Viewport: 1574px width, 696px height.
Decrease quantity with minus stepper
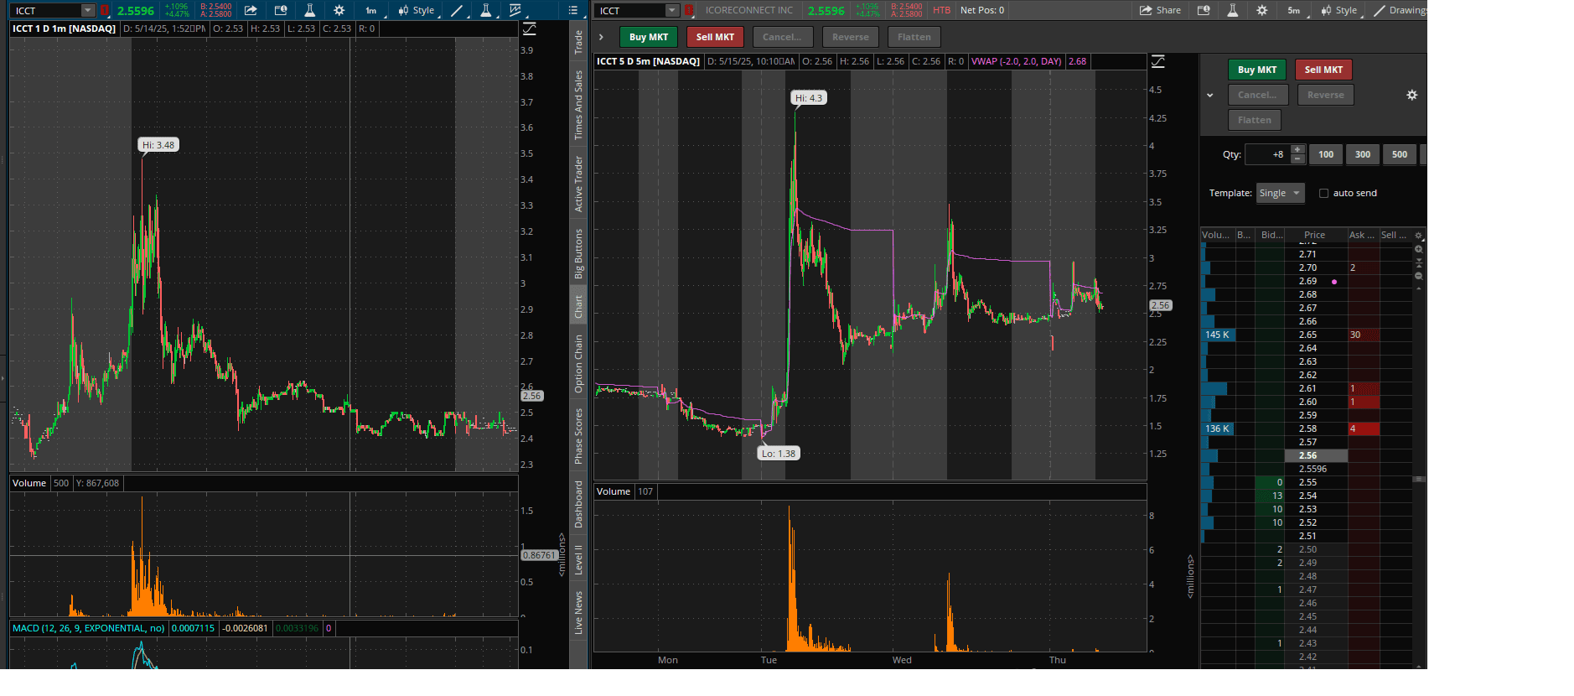click(1297, 159)
